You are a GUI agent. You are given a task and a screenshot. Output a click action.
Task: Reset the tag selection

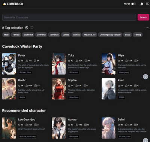(32, 27)
